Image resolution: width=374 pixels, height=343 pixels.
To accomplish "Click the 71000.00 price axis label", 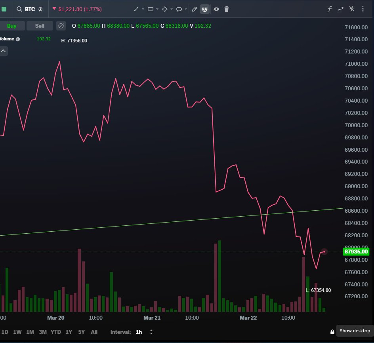I will 356,64.
